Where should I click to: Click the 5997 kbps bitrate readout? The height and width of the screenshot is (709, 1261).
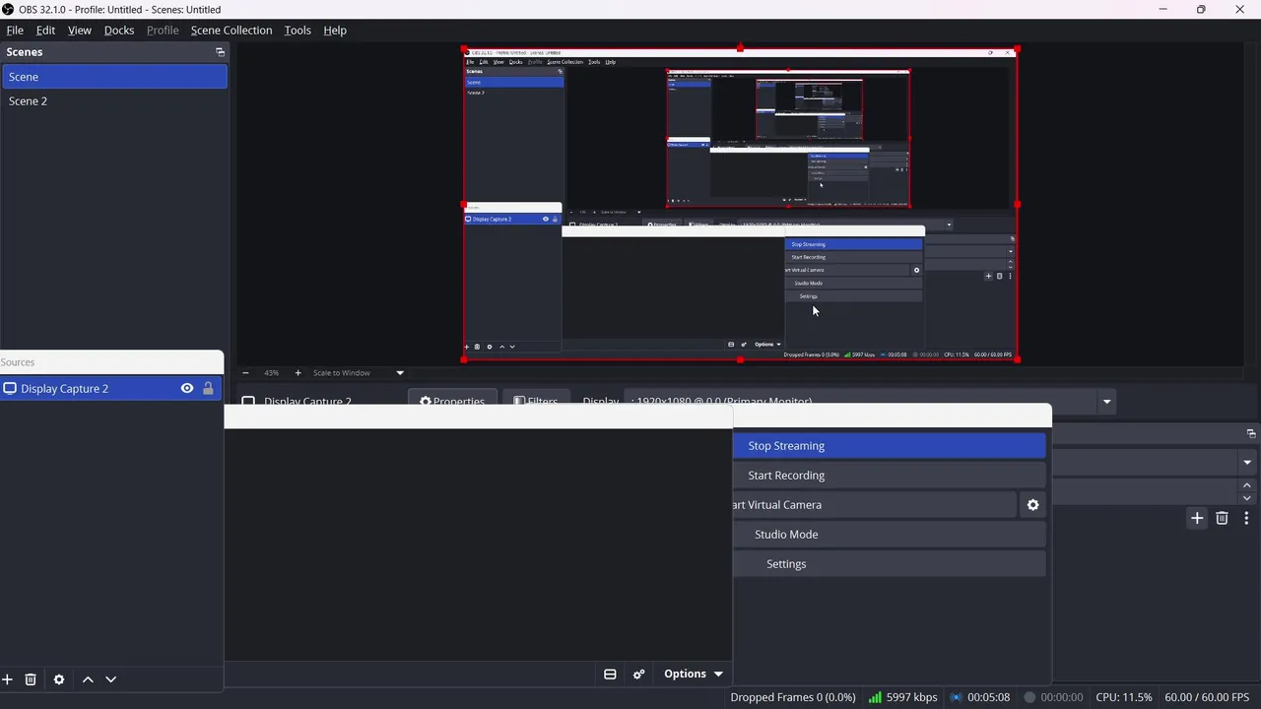click(911, 697)
